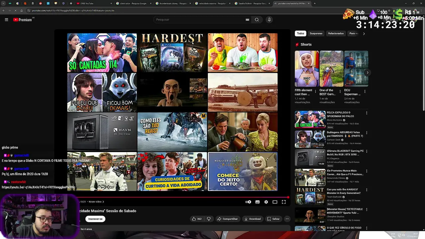Open options for 'One of the BEST Gam' Short
The image size is (425, 239).
340,91
